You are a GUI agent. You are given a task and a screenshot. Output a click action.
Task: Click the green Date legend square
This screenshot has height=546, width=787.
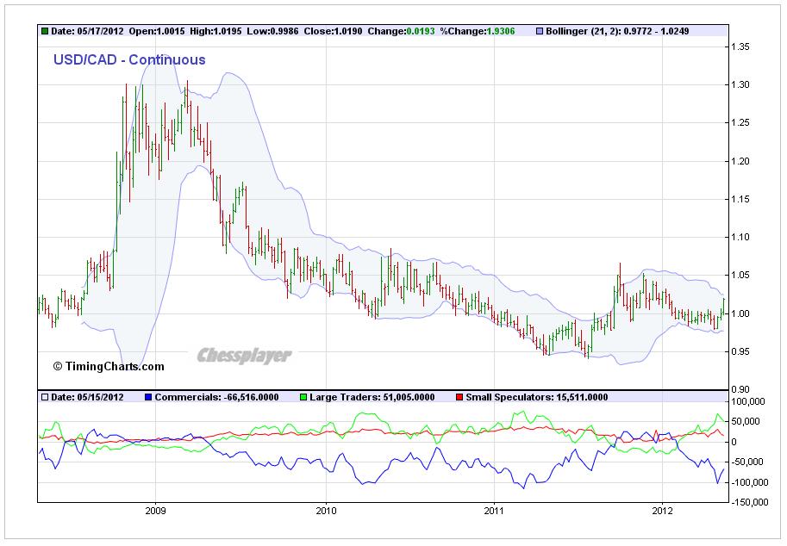(x=45, y=31)
